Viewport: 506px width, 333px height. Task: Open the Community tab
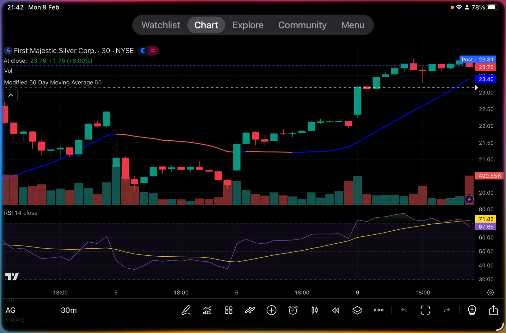pos(302,25)
